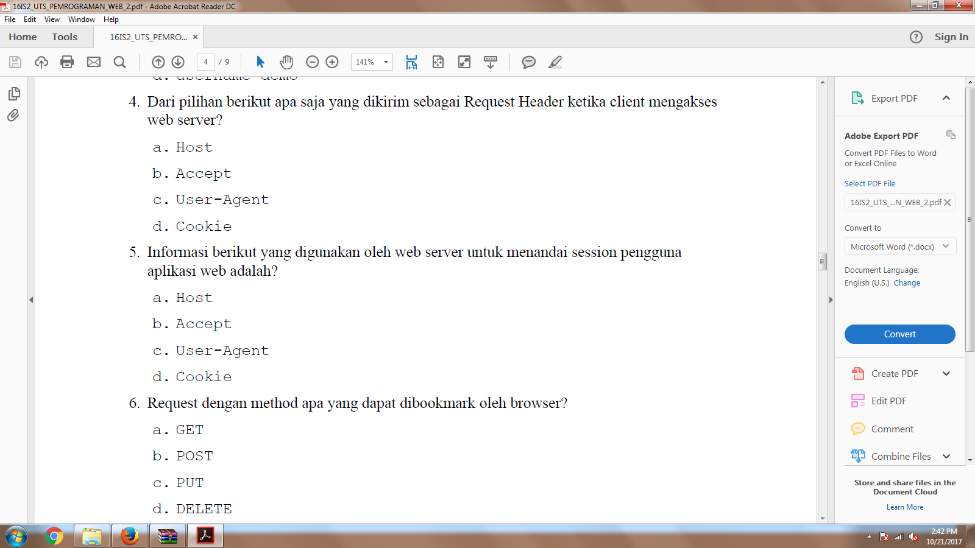The image size is (975, 548).
Task: Click document scrollbar down arrow
Action: 822,519
